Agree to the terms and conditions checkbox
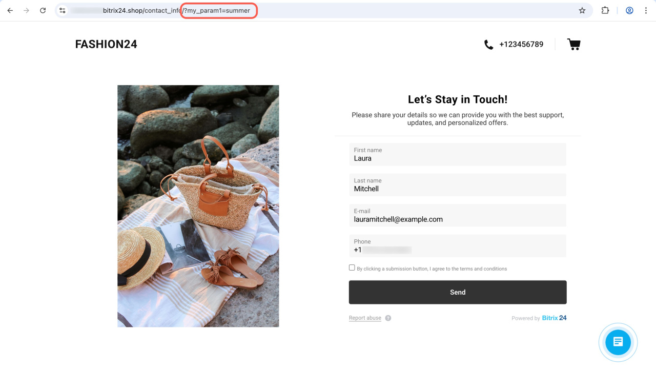656x372 pixels. click(x=352, y=267)
